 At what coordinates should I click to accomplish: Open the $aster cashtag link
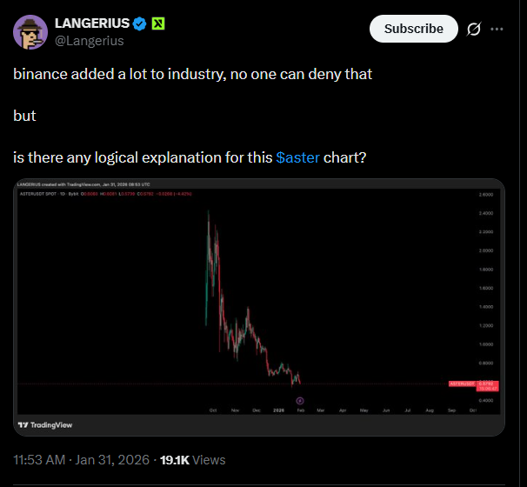pyautogui.click(x=297, y=157)
